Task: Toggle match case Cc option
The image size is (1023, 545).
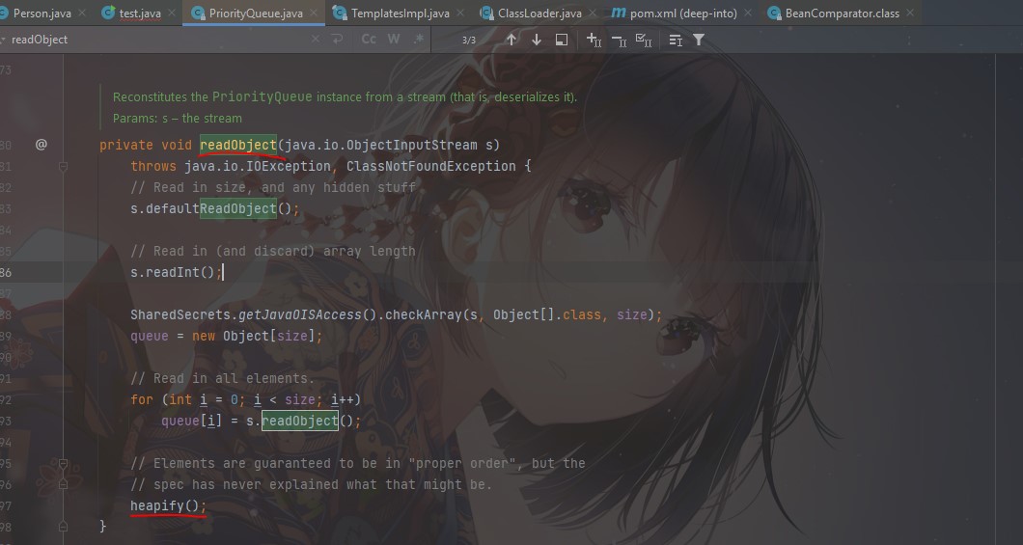Action: (x=369, y=40)
